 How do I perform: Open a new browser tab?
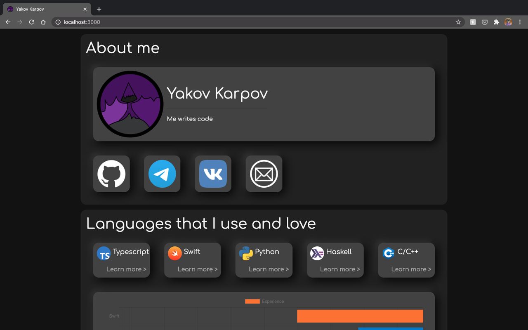99,9
